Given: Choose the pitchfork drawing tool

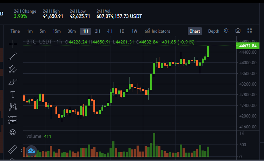Looking at the screenshot, I should click(13, 69).
